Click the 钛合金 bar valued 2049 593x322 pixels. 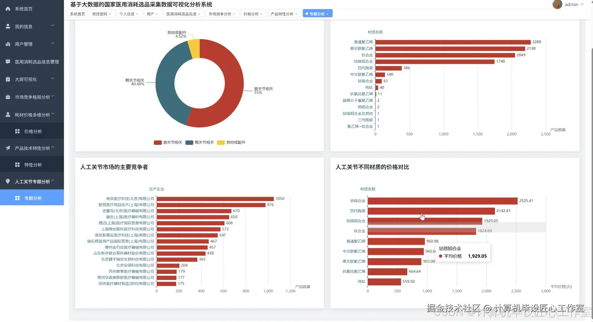pyautogui.click(x=445, y=55)
